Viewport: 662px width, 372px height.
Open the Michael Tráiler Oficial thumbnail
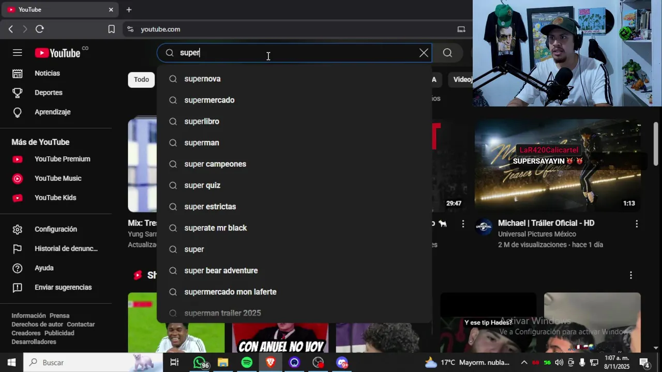558,166
